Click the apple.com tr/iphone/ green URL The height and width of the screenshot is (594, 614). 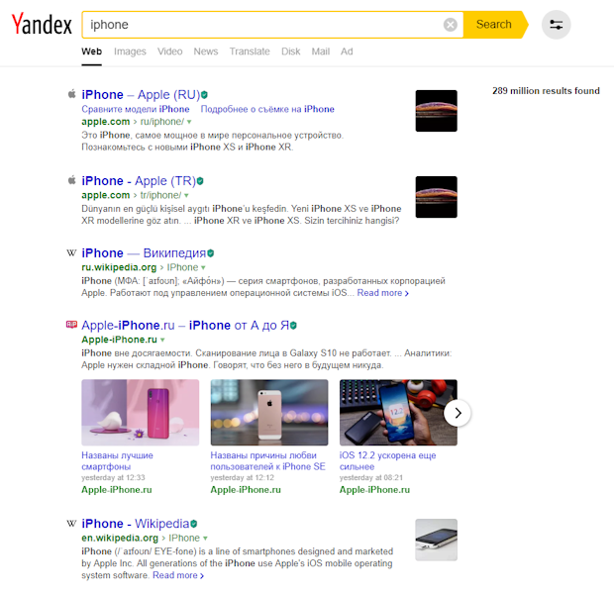click(131, 195)
